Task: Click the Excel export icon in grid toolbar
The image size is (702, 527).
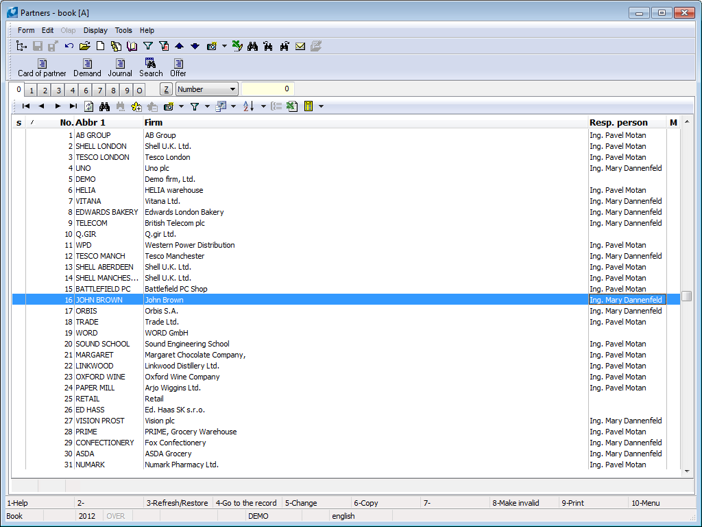Action: coord(292,106)
